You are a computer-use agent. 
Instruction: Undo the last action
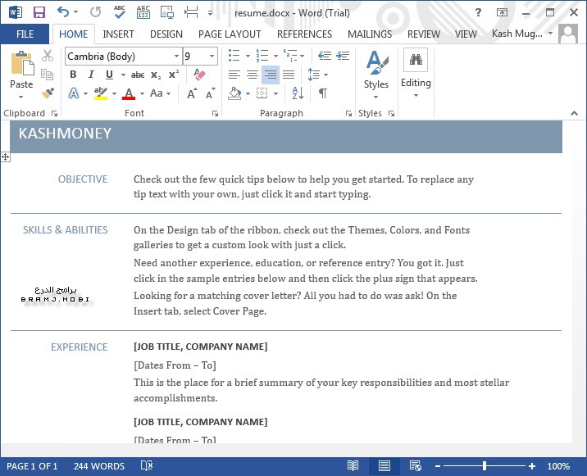tap(63, 12)
